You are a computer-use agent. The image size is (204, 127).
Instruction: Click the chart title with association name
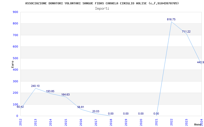pyautogui.click(x=102, y=3)
